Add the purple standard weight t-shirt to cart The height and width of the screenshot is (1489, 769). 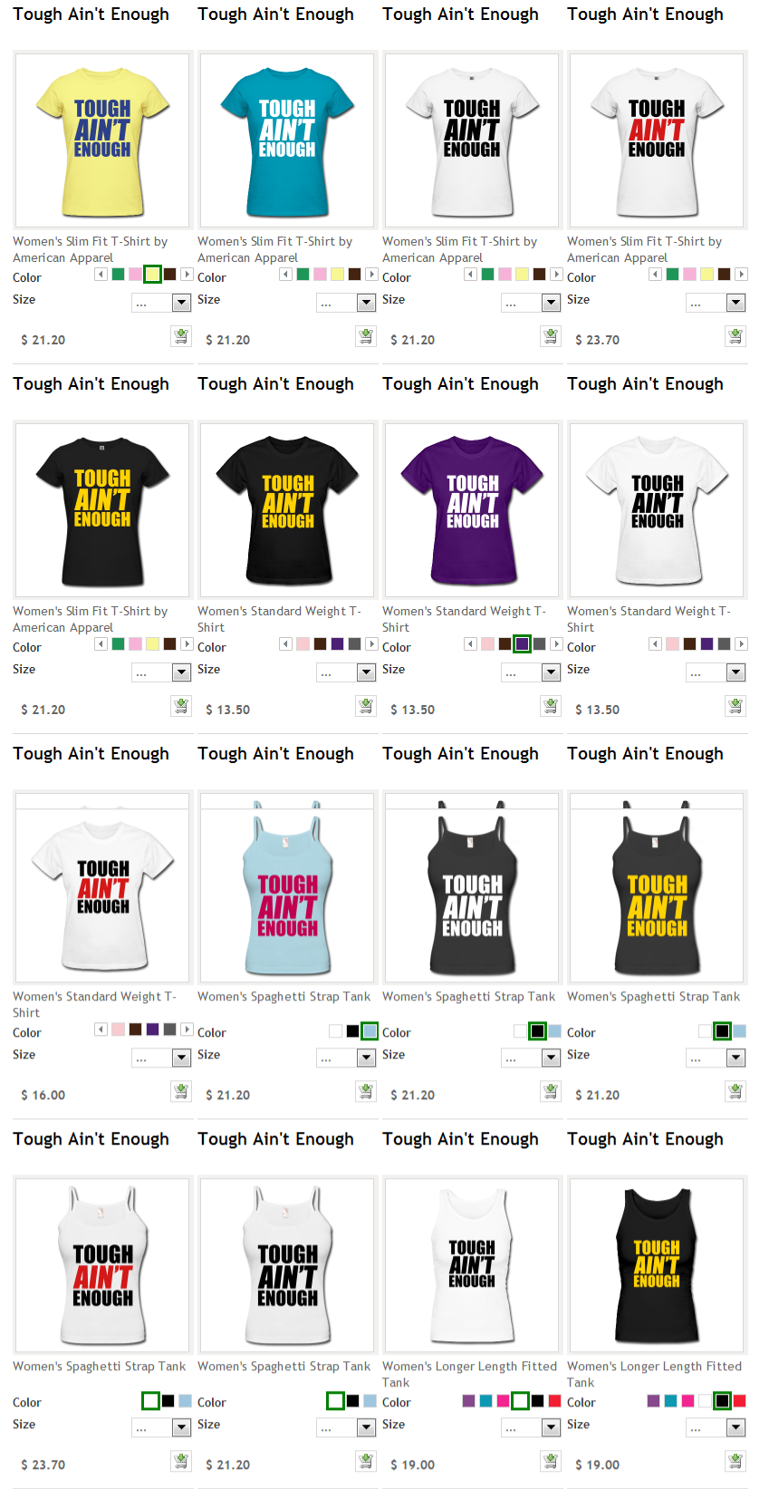[x=551, y=706]
